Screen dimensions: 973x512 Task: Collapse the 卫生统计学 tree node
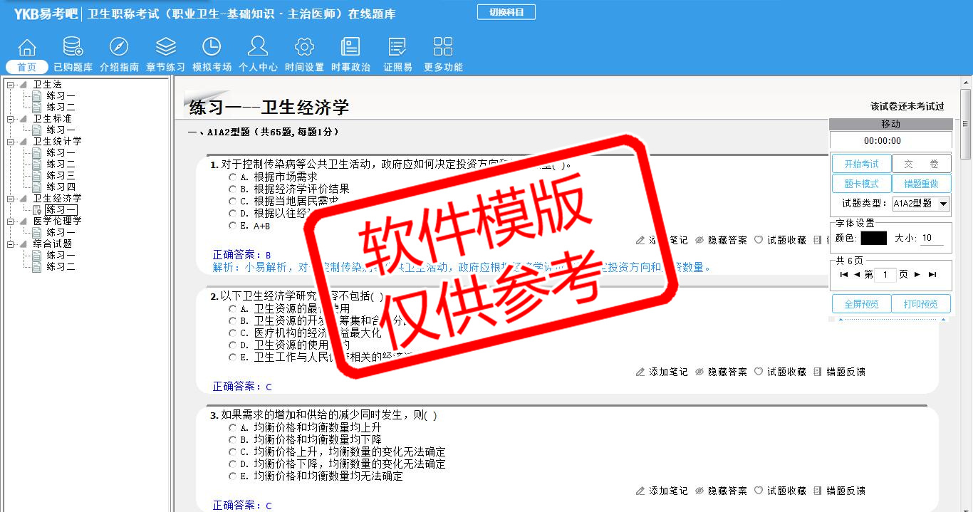(10, 142)
